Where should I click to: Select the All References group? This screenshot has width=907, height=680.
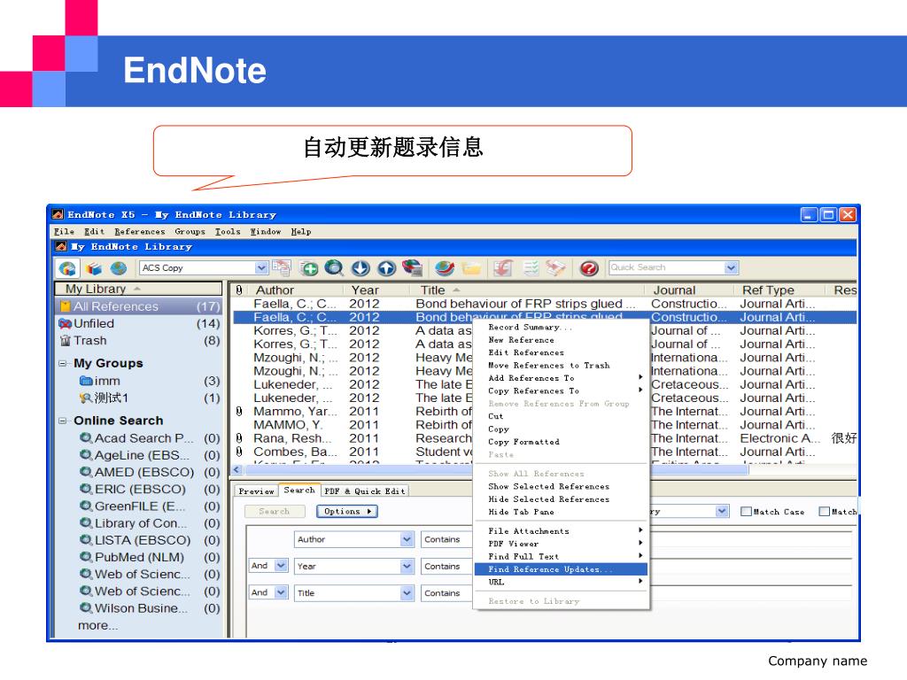tap(139, 306)
